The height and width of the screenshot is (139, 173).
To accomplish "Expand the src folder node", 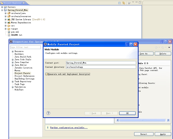I will tap(5, 26).
